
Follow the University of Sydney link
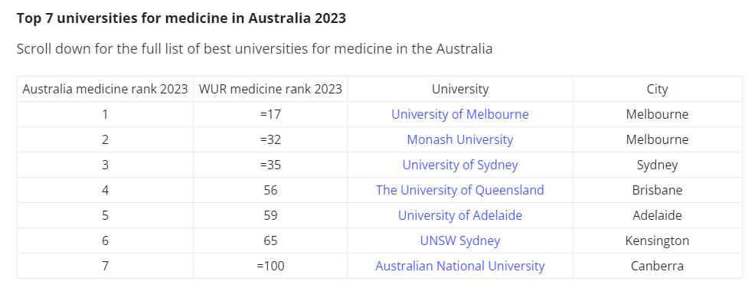click(460, 165)
